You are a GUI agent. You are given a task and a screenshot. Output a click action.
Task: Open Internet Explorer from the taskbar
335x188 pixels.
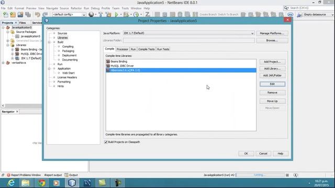point(10,183)
